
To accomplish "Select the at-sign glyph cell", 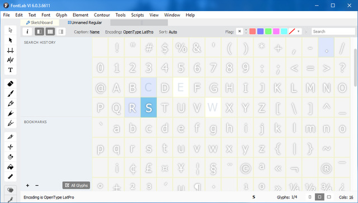I will point(100,87).
